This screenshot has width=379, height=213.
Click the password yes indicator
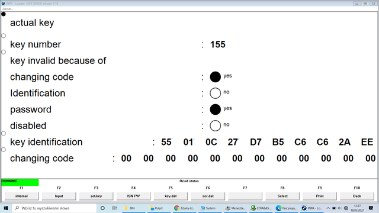click(x=215, y=109)
